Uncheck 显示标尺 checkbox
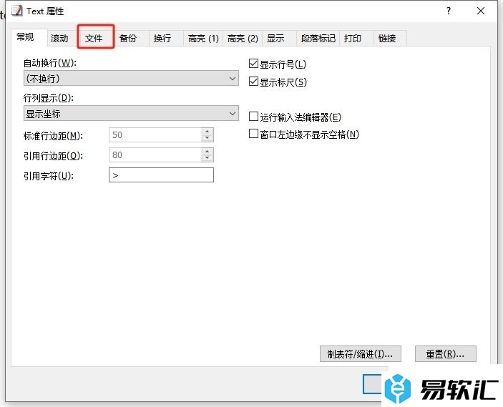This screenshot has width=503, height=407. click(x=253, y=82)
